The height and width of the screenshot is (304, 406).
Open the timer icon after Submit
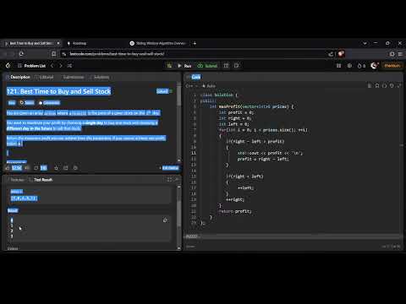(x=226, y=66)
